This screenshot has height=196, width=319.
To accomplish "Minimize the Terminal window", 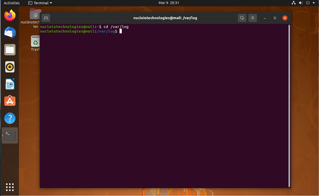I will coord(265,18).
